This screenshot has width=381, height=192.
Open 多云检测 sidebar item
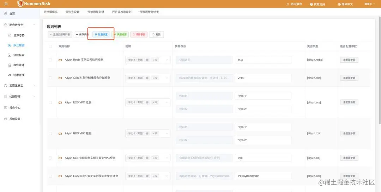click(20, 45)
